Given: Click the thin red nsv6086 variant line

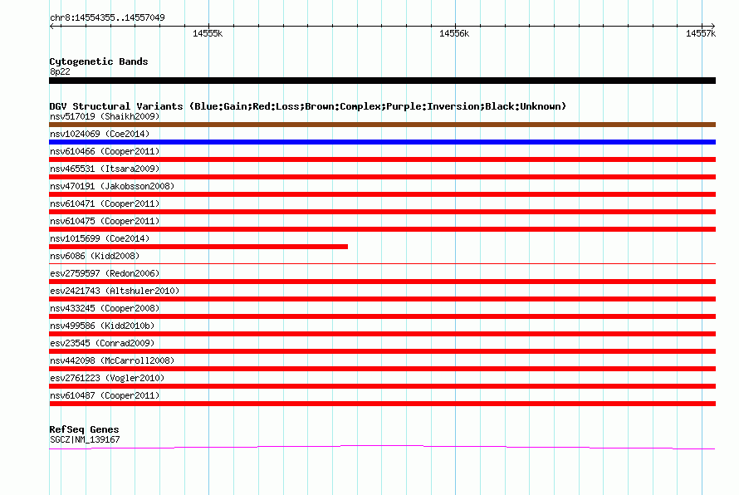Looking at the screenshot, I should pyautogui.click(x=382, y=263).
